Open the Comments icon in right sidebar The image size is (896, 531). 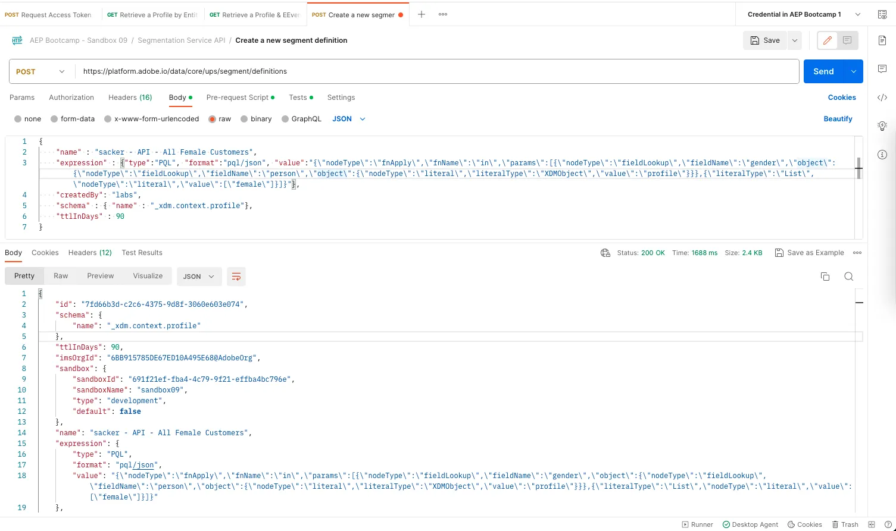(x=882, y=69)
